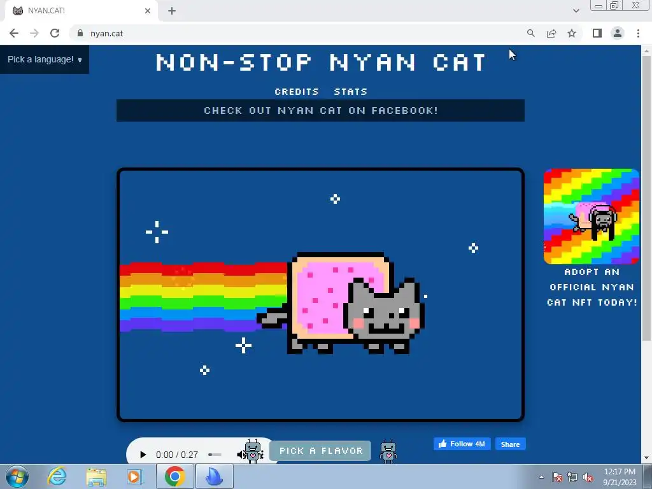Open Windows Explorer from taskbar
Image resolution: width=652 pixels, height=489 pixels.
pyautogui.click(x=96, y=476)
